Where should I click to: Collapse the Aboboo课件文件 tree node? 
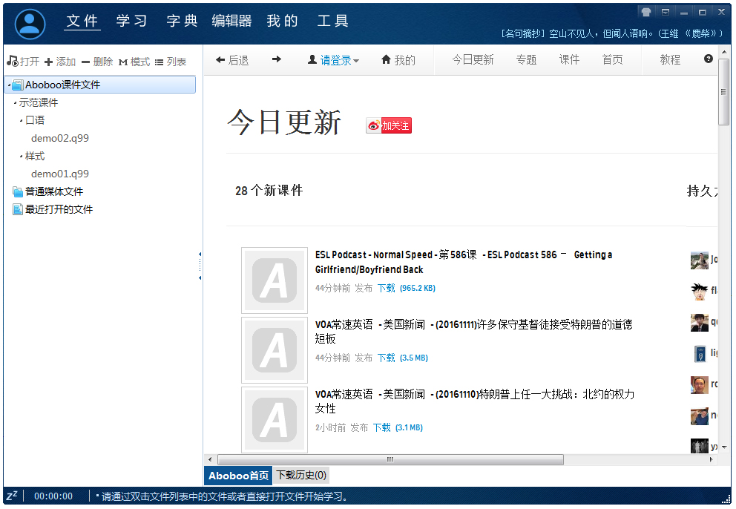(9, 85)
